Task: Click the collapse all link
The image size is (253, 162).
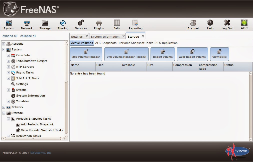Action: [28, 36]
